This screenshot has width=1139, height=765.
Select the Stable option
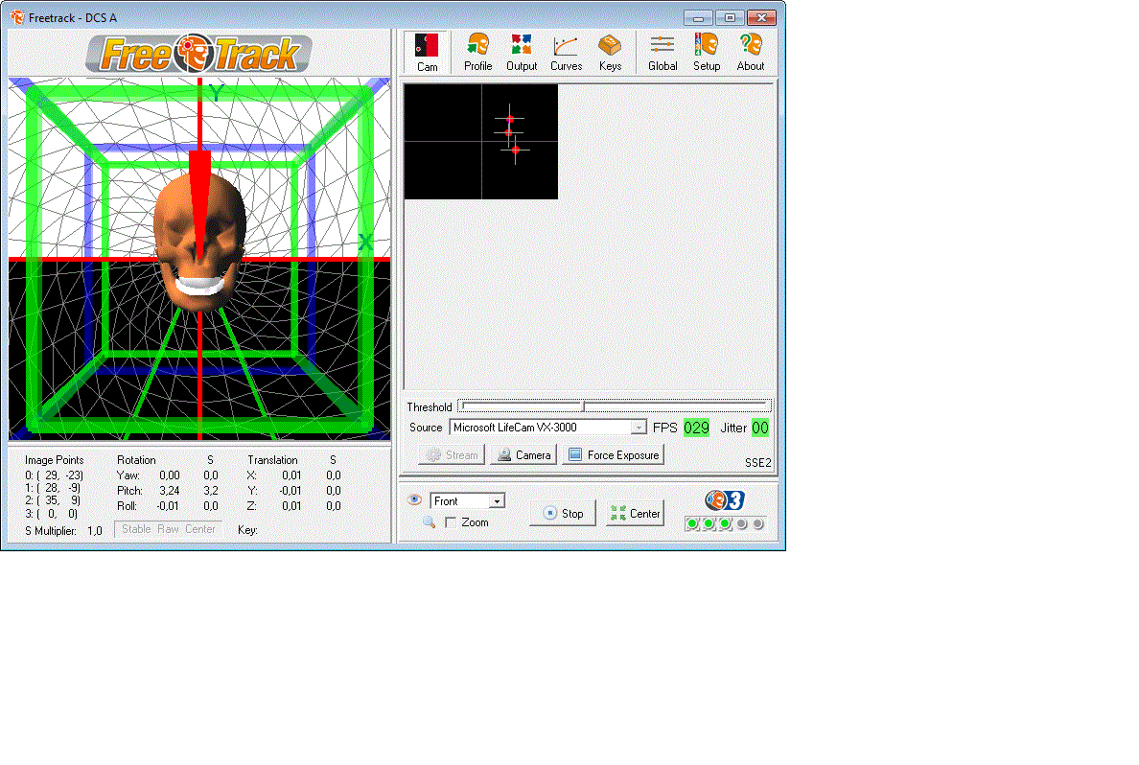[x=136, y=529]
